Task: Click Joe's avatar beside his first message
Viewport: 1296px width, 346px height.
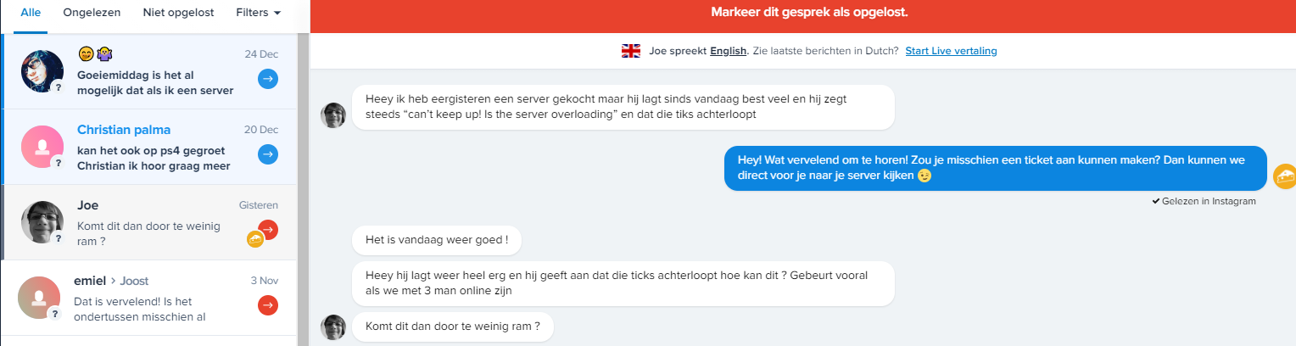Action: click(333, 114)
